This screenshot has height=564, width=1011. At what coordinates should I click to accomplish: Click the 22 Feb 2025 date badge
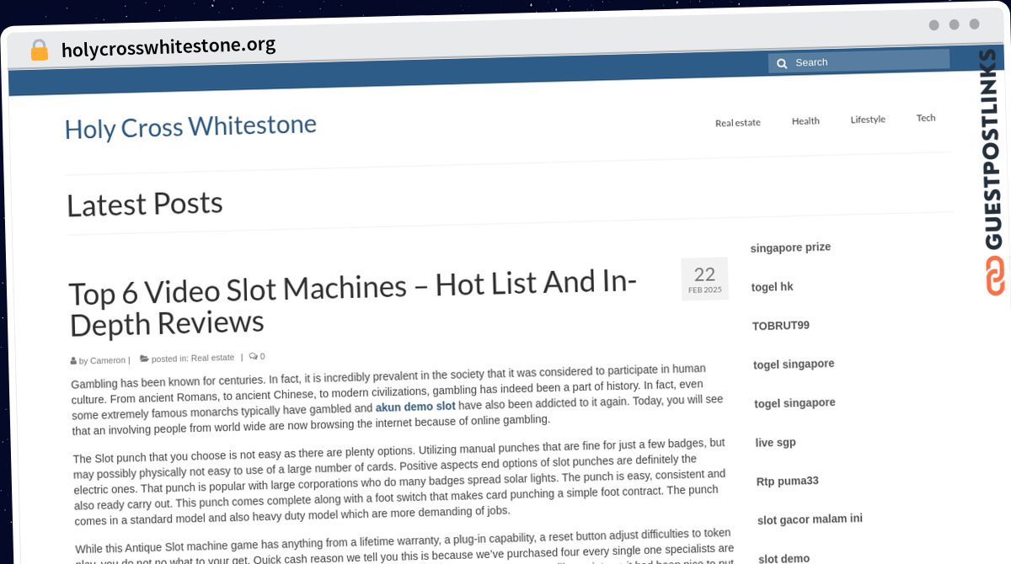[704, 279]
